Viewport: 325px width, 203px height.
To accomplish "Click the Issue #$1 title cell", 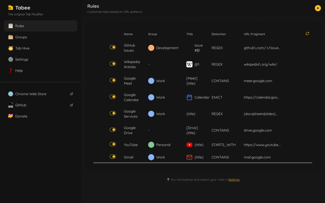I will pos(199,48).
